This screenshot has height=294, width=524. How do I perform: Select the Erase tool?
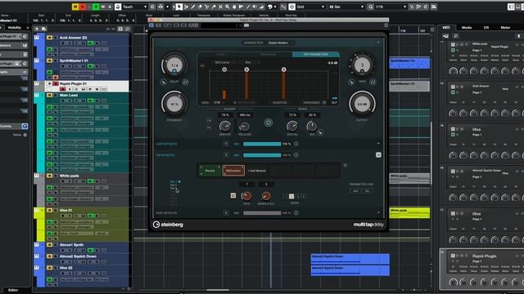click(200, 7)
